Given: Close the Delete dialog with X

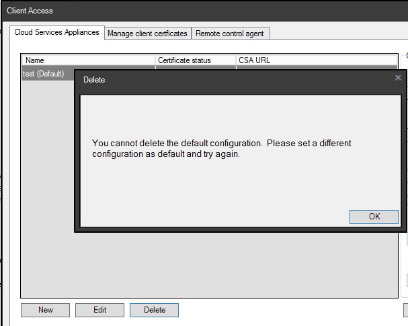Looking at the screenshot, I should point(398,78).
